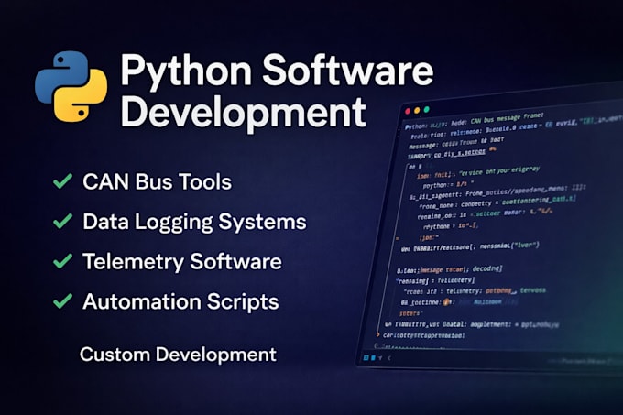Screen dimensions: 623x415
Task: Click the left chevron in editor status bar
Action: coord(389,358)
